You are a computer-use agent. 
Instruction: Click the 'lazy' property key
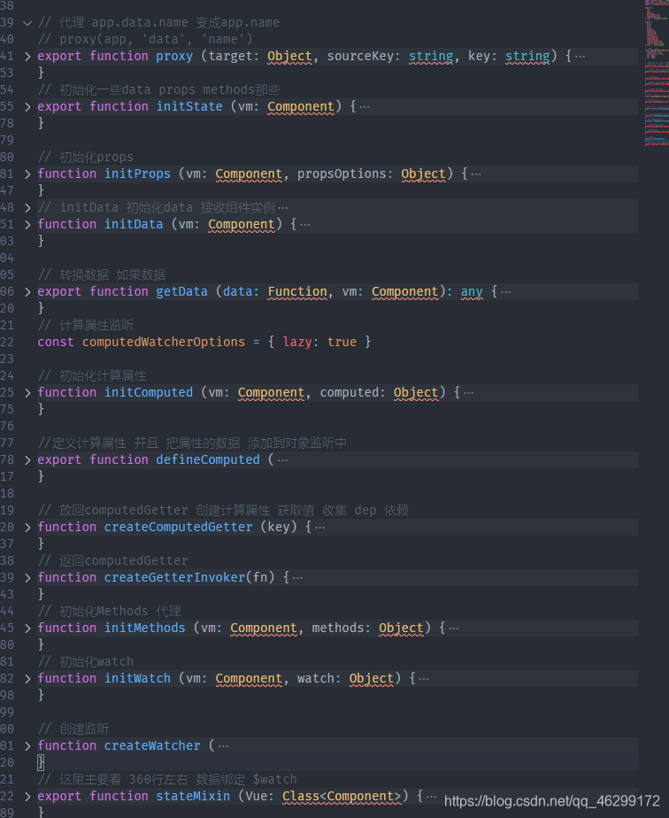296,343
